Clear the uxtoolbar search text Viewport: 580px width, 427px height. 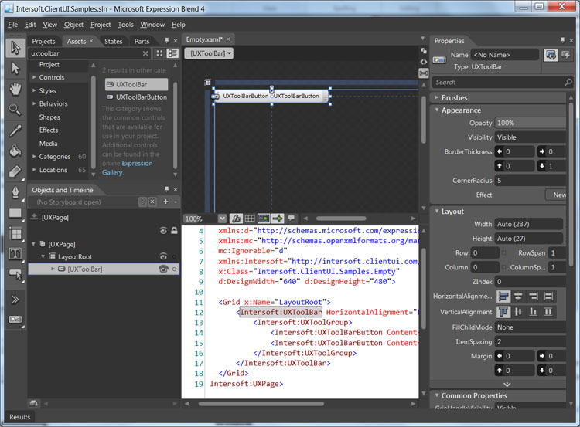pos(145,53)
